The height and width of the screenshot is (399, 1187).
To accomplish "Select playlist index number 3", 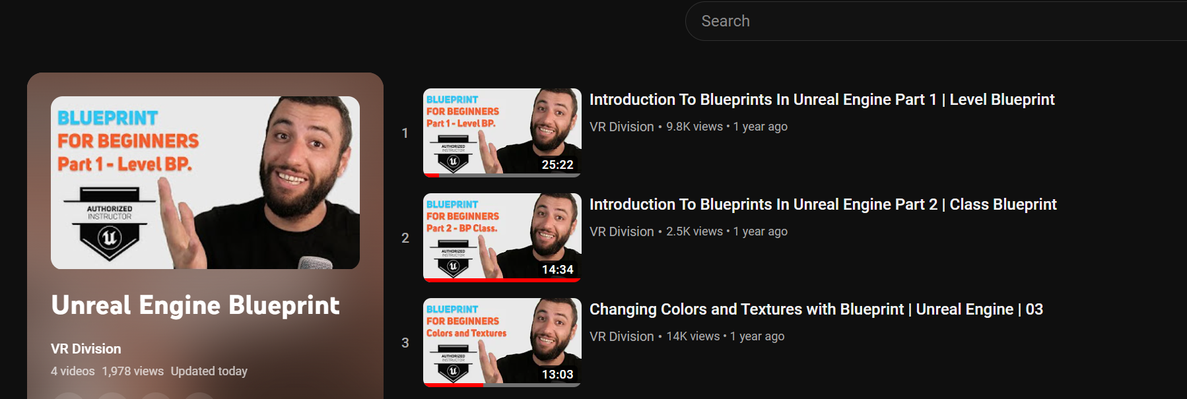I will (405, 343).
